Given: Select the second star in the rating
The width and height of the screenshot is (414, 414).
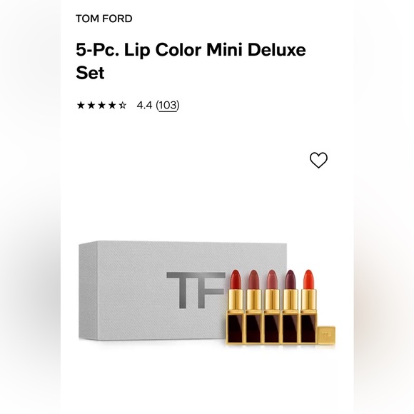Looking at the screenshot, I should point(91,106).
